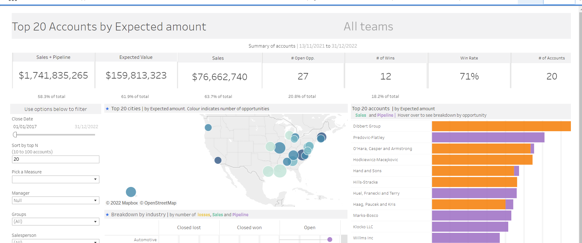This screenshot has height=243, width=582.
Task: Click the Open column header
Action: click(x=310, y=228)
